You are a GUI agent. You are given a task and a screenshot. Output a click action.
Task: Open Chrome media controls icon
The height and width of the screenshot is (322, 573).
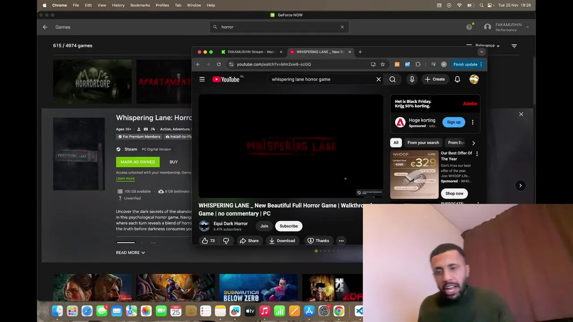pyautogui.click(x=433, y=64)
